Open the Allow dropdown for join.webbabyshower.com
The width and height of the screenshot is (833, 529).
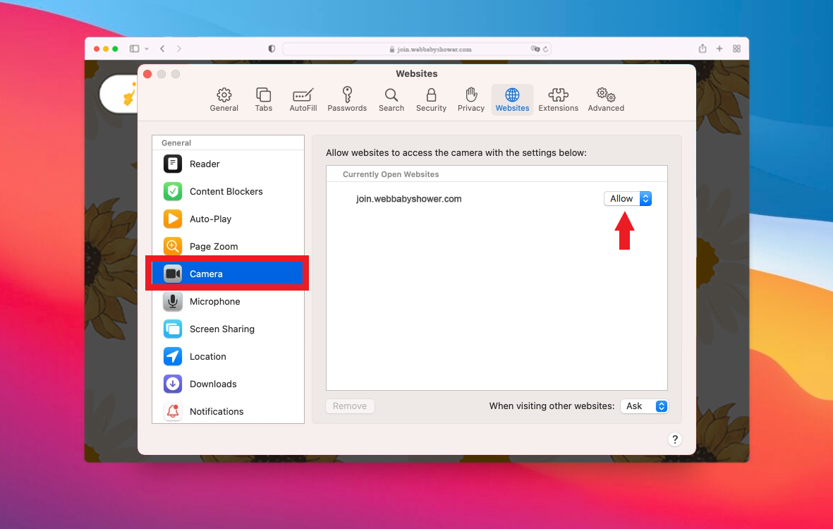(x=628, y=199)
